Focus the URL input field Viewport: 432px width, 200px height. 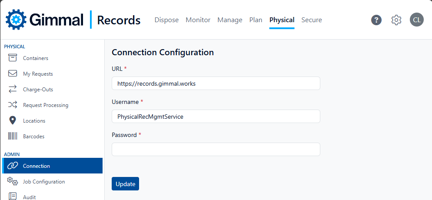(x=216, y=83)
